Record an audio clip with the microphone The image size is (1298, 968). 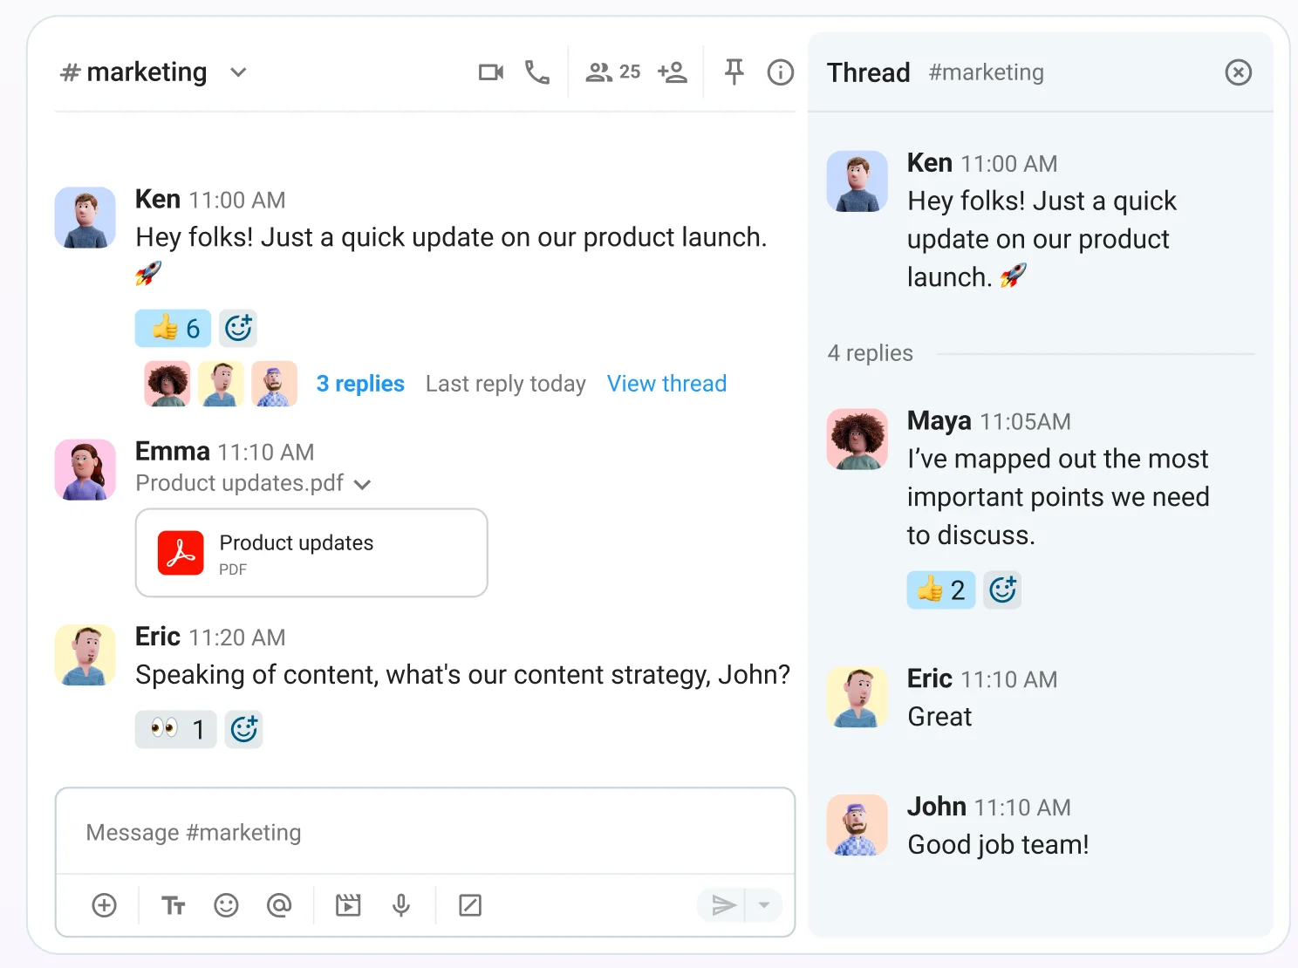click(400, 905)
